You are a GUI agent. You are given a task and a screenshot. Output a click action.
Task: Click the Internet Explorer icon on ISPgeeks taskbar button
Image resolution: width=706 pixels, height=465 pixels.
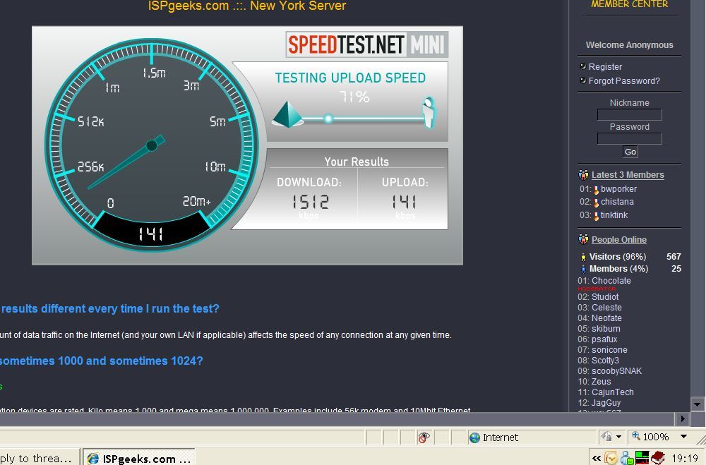coord(92,459)
